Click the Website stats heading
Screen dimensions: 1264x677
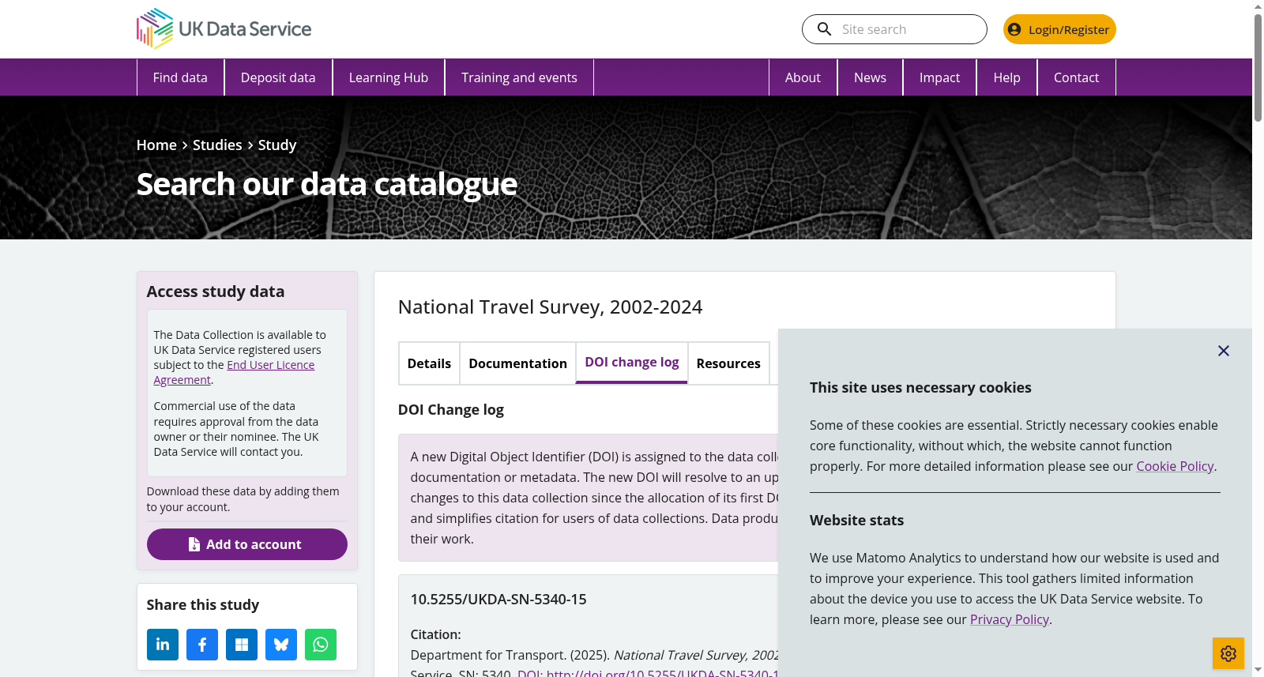(856, 520)
